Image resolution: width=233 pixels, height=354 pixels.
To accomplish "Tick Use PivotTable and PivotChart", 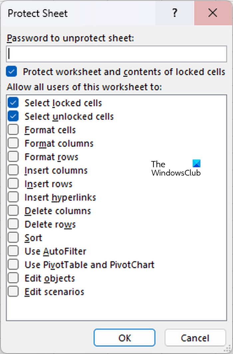I will click(x=13, y=265).
